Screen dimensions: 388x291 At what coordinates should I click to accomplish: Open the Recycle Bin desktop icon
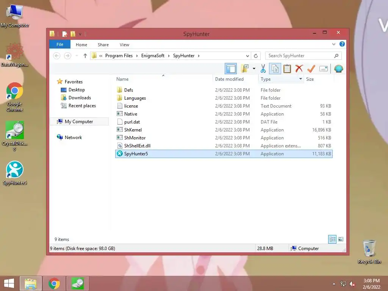click(369, 252)
